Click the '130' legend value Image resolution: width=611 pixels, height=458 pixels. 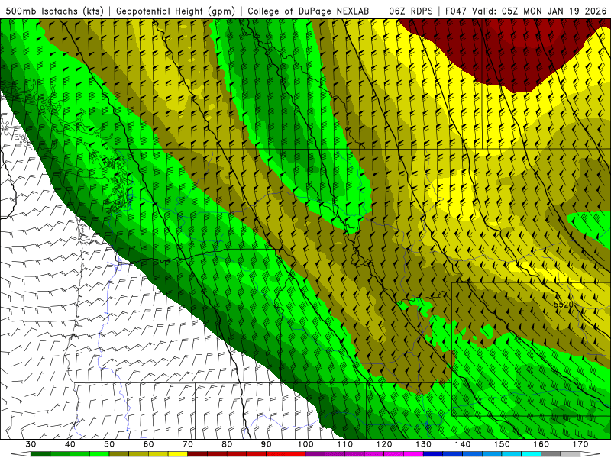(x=424, y=444)
